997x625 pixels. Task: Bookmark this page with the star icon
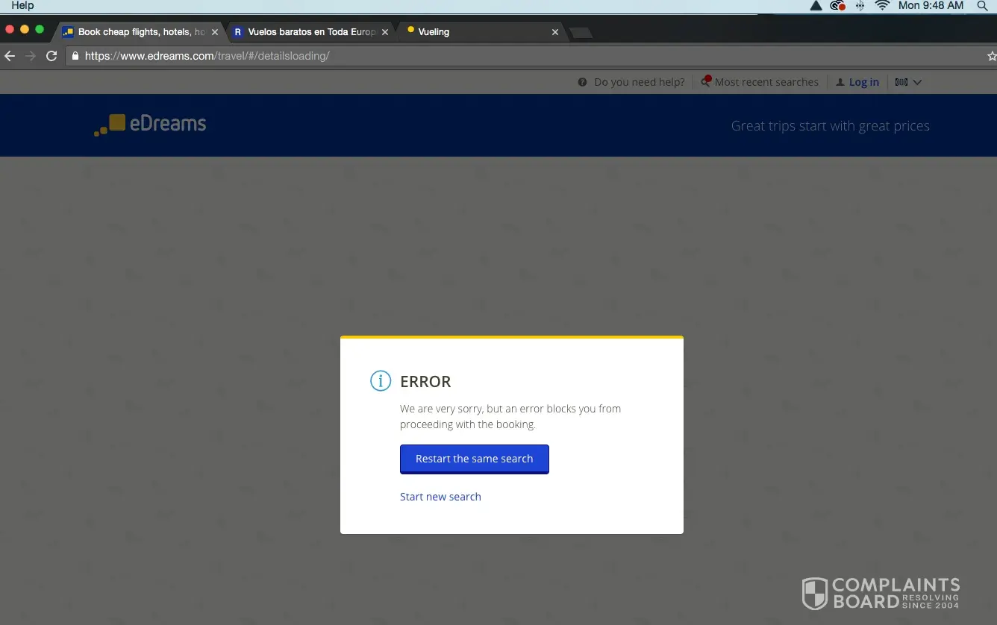tap(992, 56)
